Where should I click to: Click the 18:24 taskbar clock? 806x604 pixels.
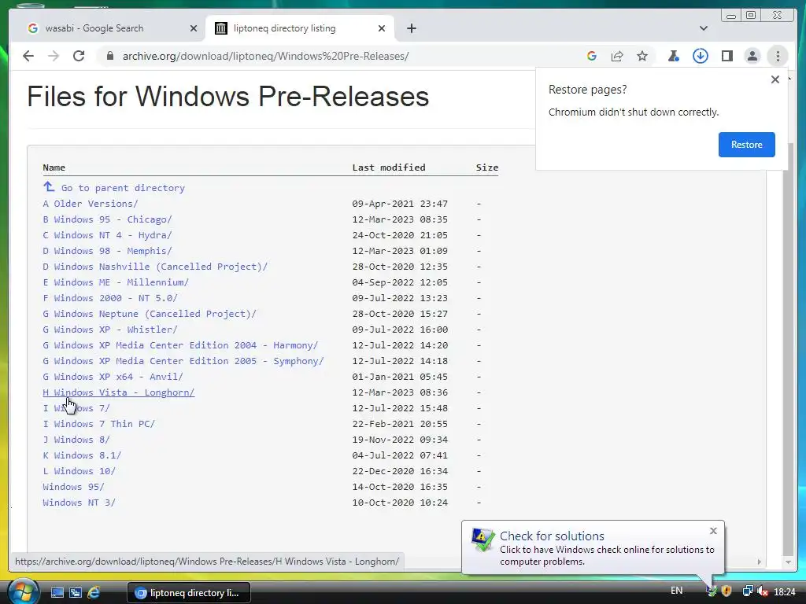pyautogui.click(x=785, y=591)
